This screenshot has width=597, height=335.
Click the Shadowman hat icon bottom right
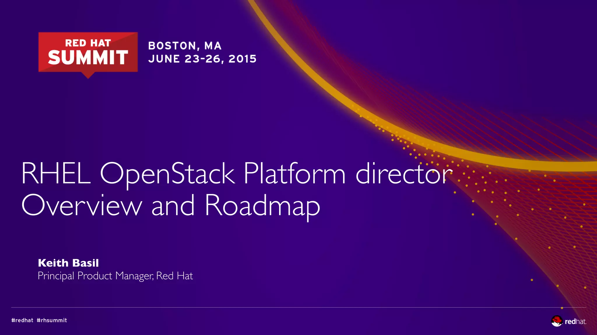[556, 321]
